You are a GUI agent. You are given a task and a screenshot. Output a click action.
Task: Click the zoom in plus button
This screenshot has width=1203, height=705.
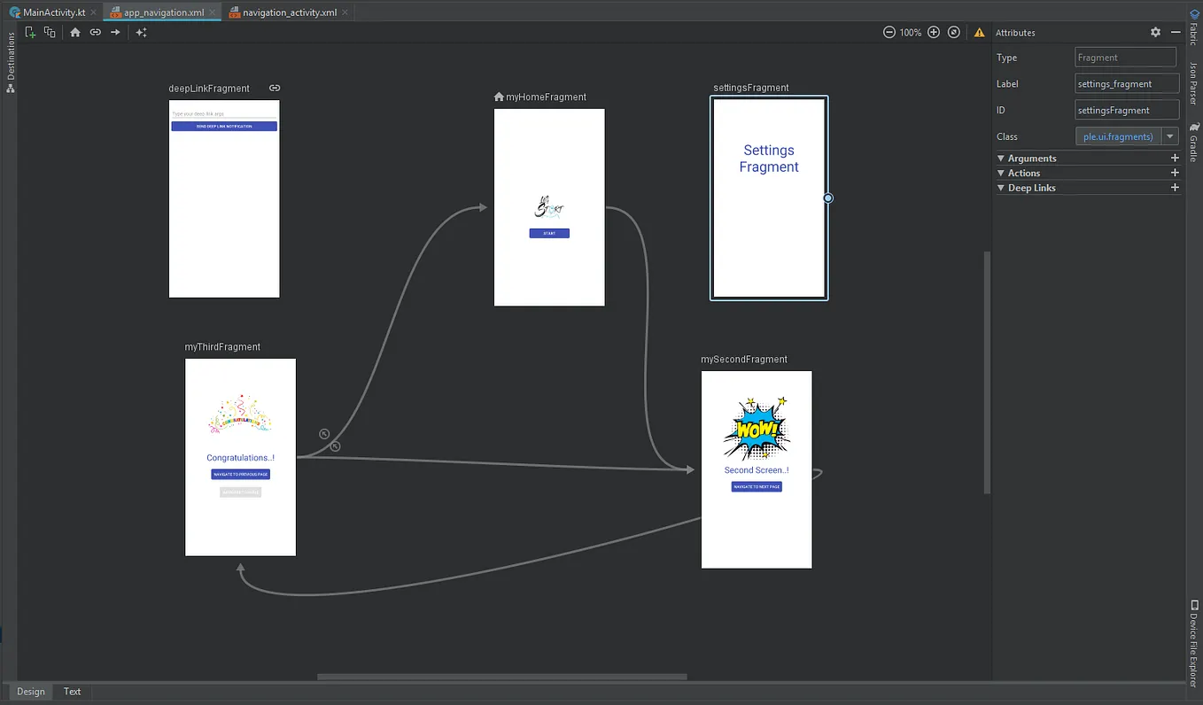click(933, 31)
